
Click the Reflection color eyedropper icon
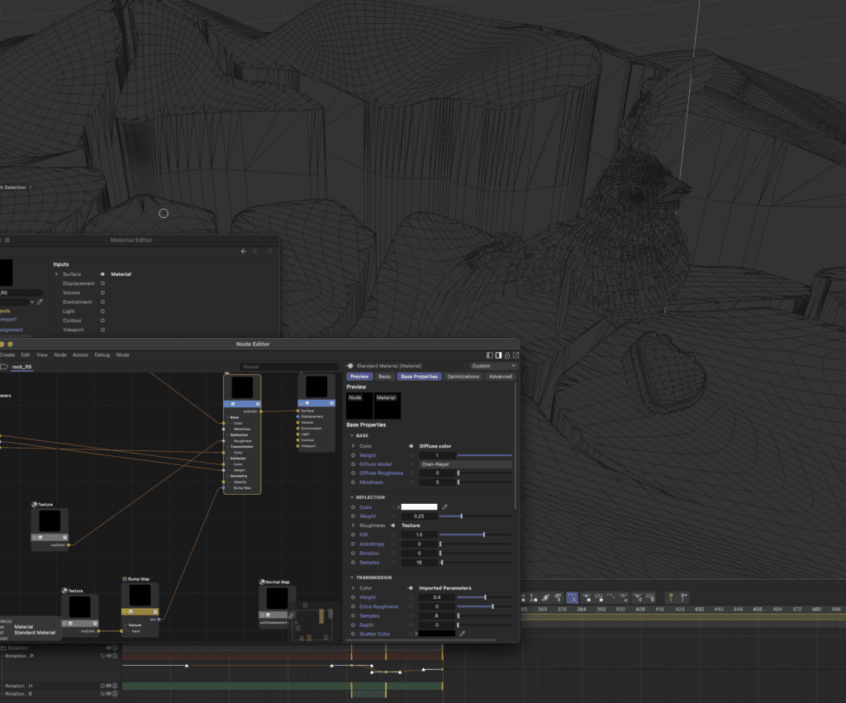444,507
